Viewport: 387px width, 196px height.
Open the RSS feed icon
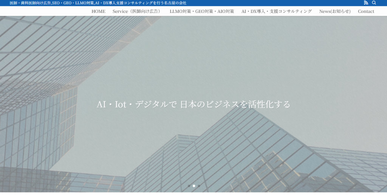click(366, 3)
